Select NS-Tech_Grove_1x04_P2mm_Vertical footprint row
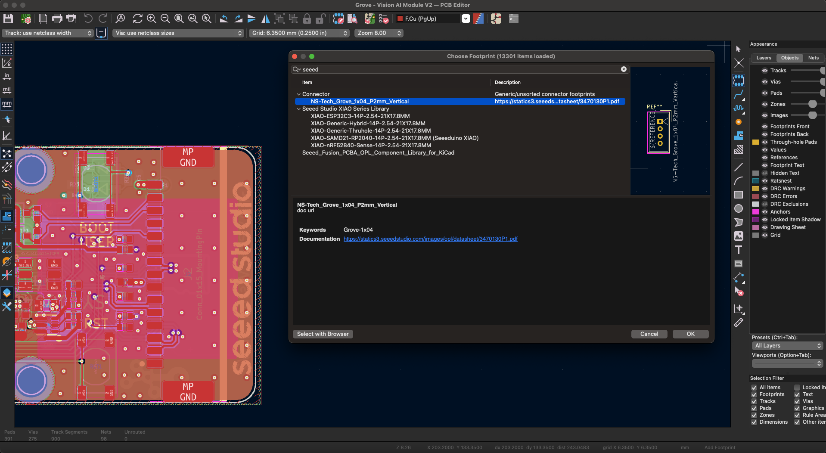This screenshot has height=453, width=826. 460,102
